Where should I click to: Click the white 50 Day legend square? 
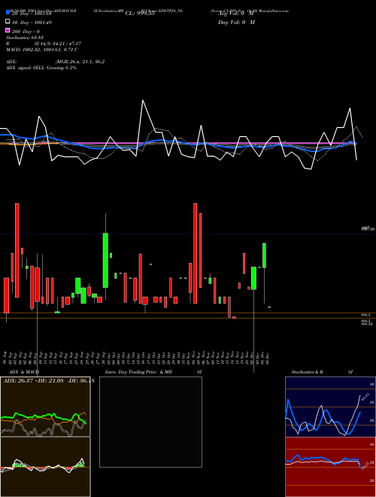coord(8,22)
